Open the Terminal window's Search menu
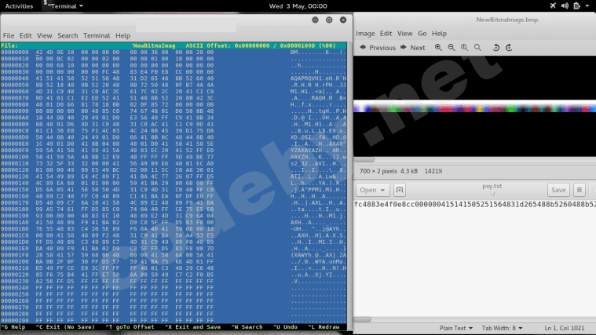Viewport: 596px width, 335px height. pyautogui.click(x=68, y=35)
